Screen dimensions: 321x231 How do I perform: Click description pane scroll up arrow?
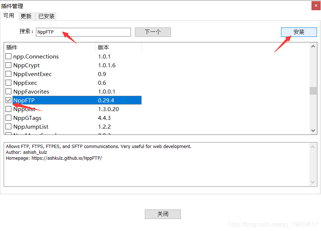(313, 147)
